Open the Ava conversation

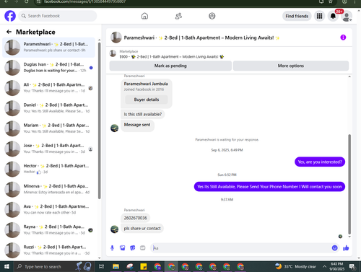point(48,209)
